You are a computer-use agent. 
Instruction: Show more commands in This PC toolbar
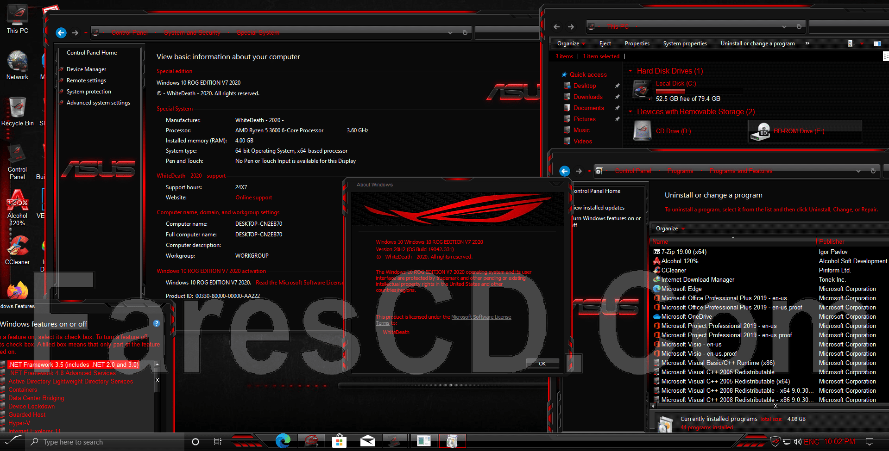coord(807,43)
